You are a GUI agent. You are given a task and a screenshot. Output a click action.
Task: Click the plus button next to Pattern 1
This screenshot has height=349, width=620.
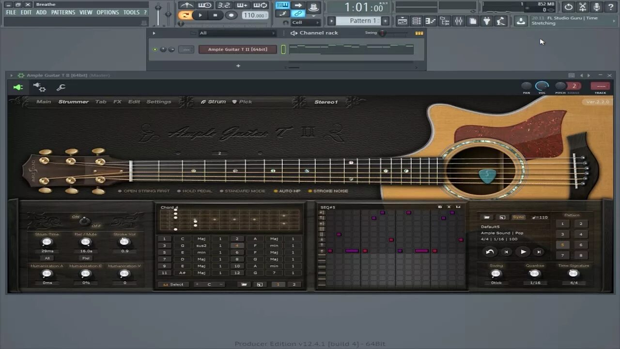(x=385, y=21)
